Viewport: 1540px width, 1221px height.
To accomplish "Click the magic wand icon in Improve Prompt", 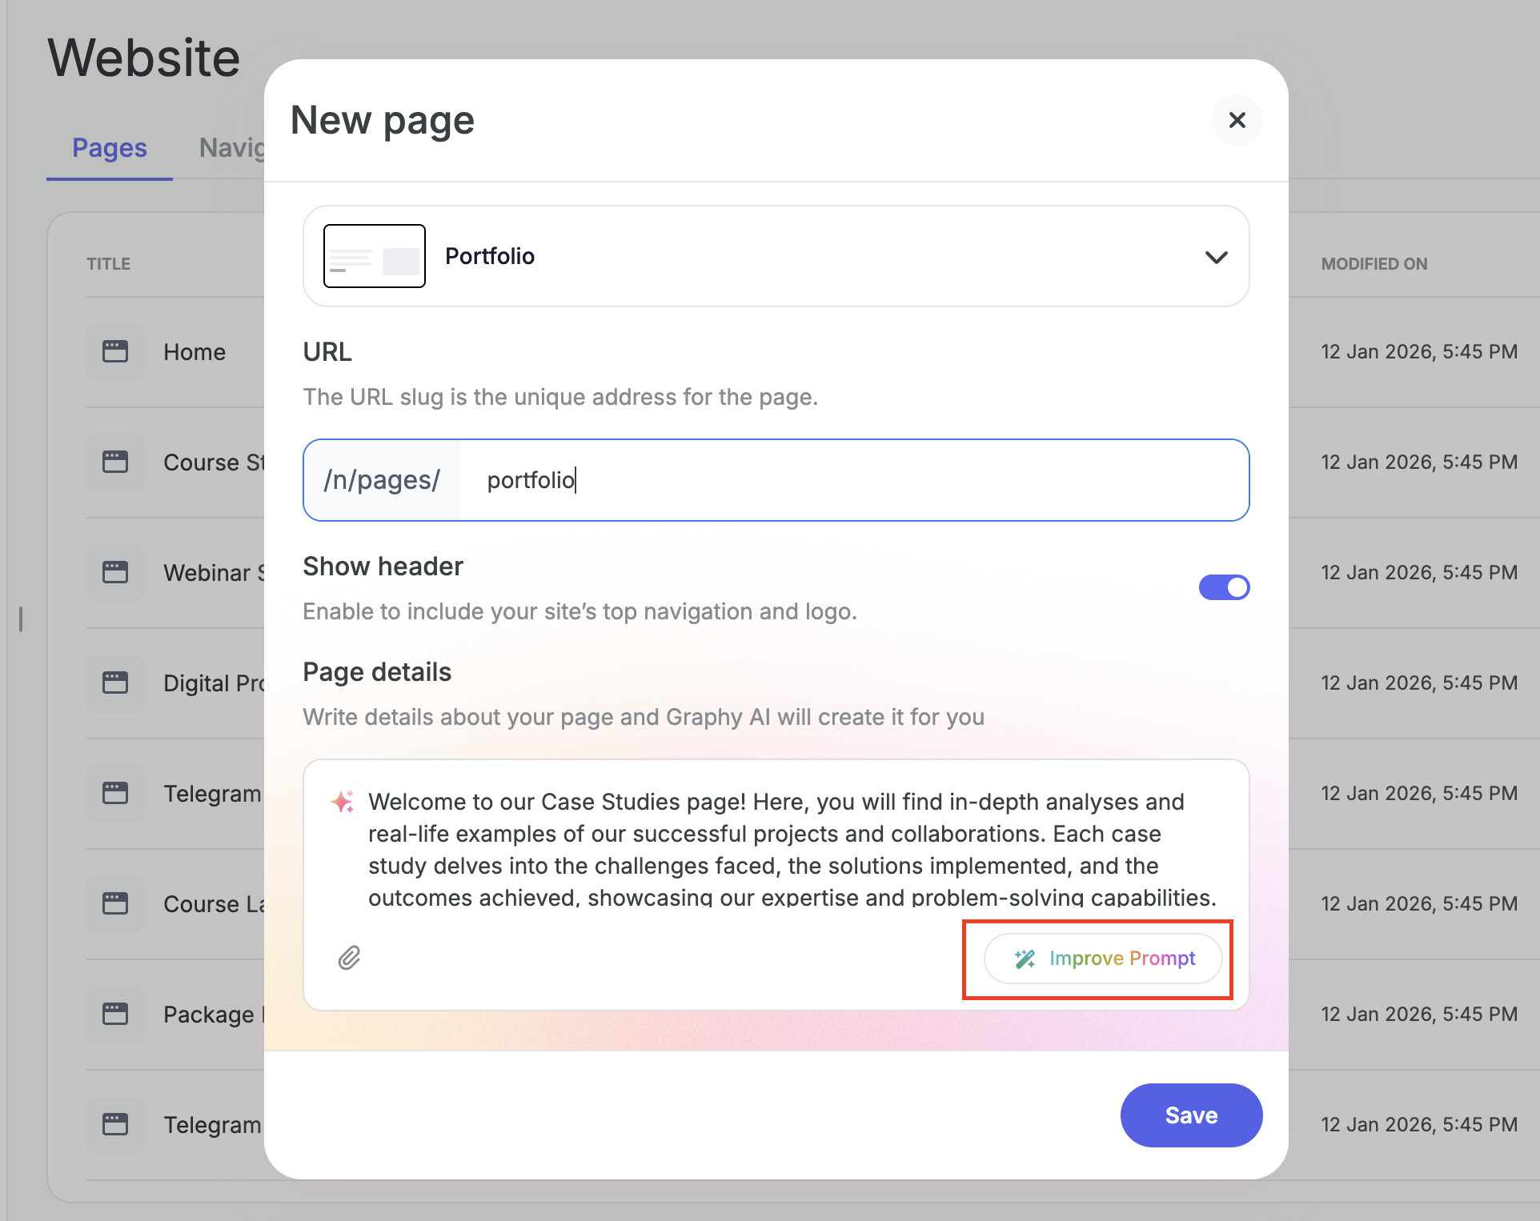I will 1025,959.
